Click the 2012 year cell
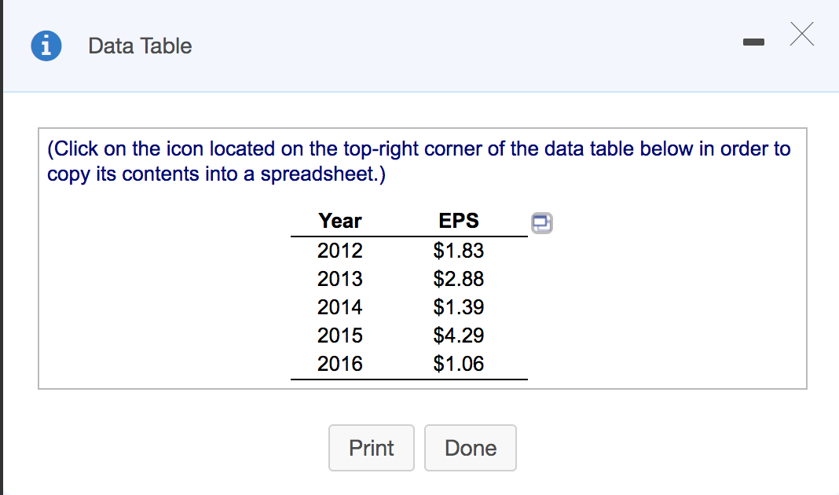 [340, 251]
